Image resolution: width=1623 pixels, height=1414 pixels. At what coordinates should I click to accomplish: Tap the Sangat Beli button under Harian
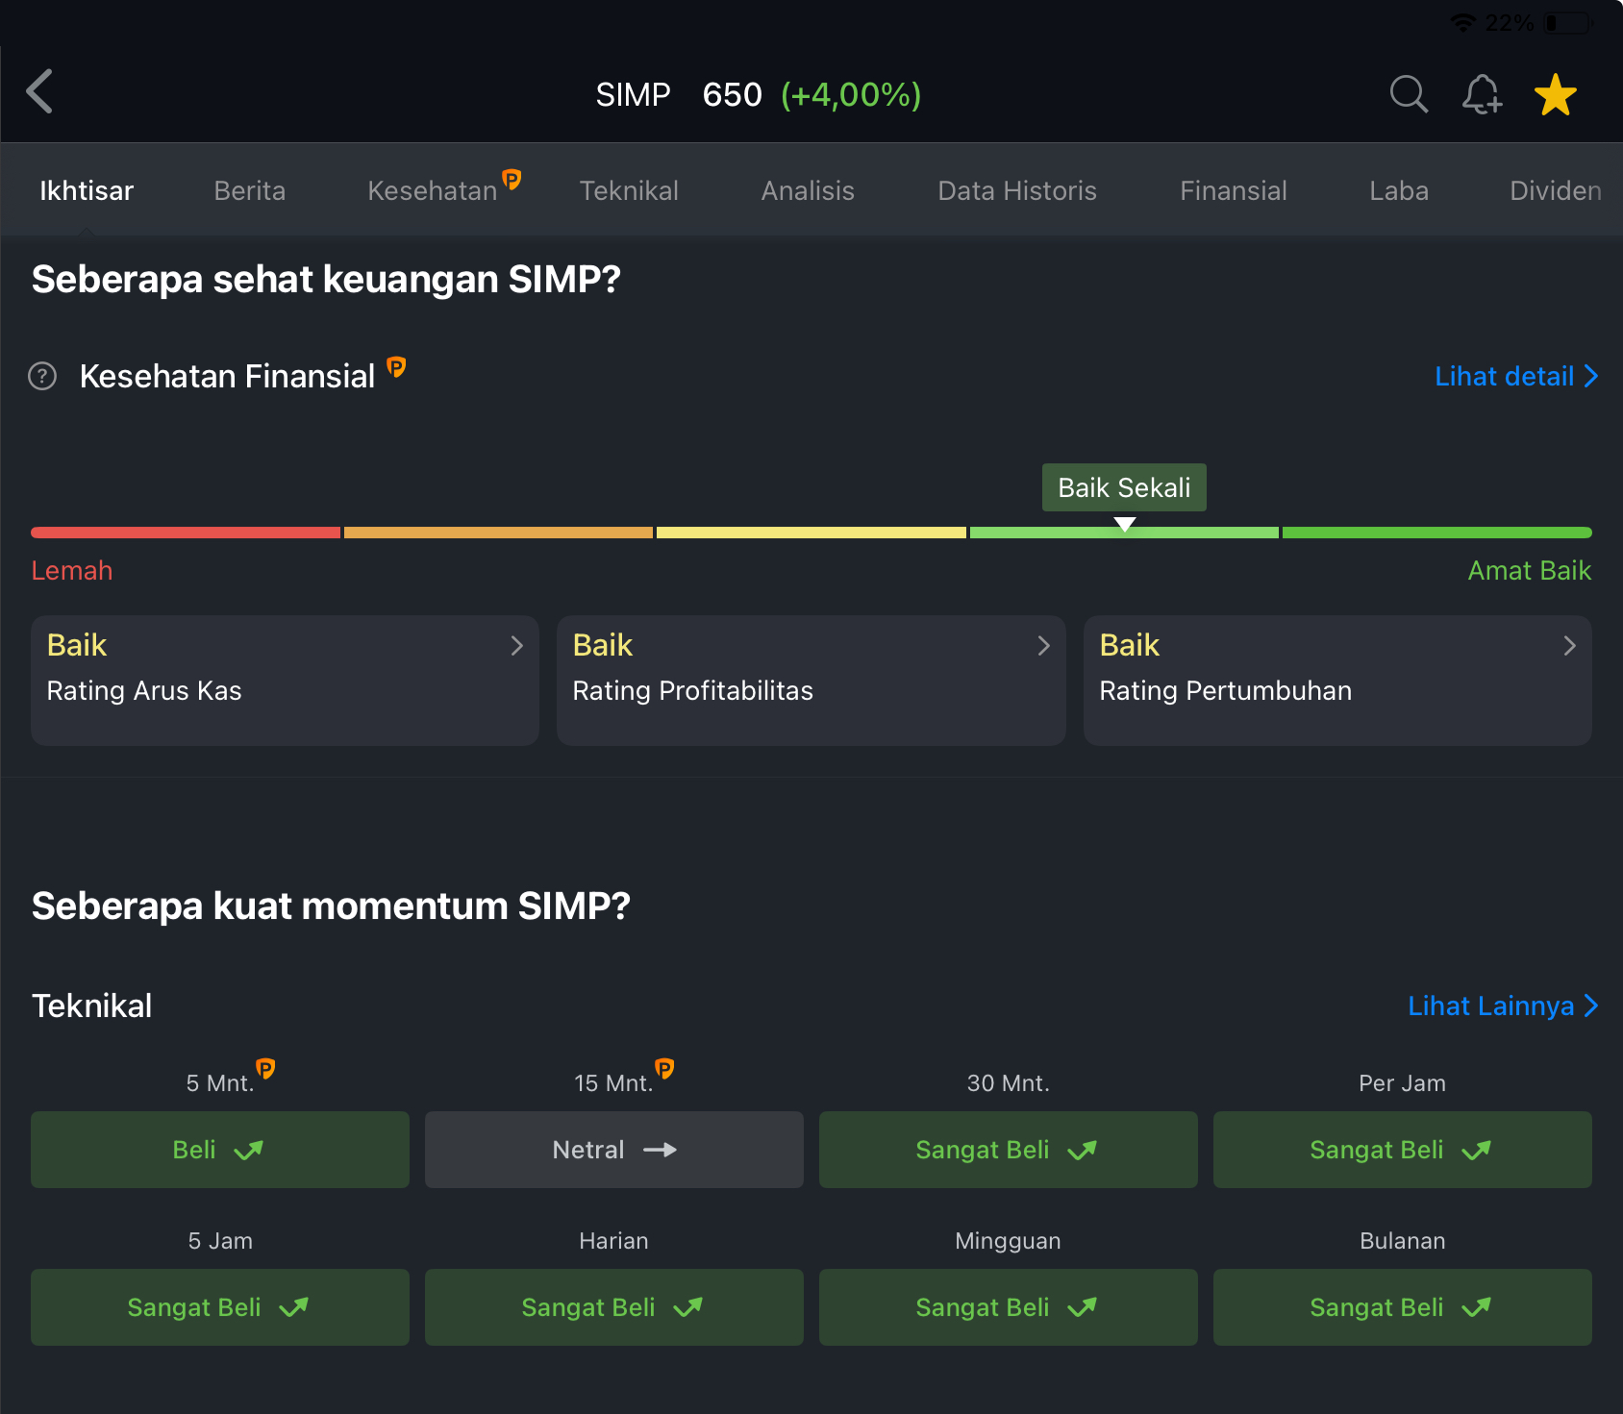613,1307
